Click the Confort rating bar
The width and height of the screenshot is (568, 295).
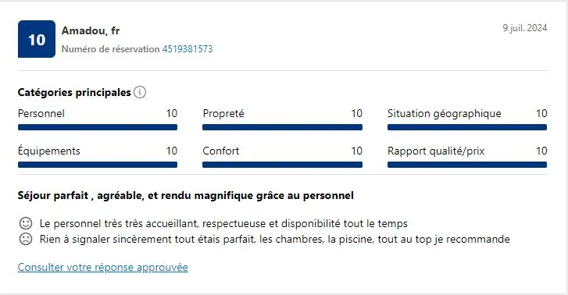(x=282, y=165)
